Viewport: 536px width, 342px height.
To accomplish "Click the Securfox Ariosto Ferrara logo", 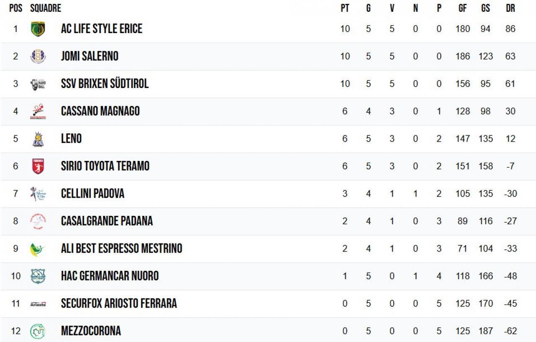I will pyautogui.click(x=38, y=303).
